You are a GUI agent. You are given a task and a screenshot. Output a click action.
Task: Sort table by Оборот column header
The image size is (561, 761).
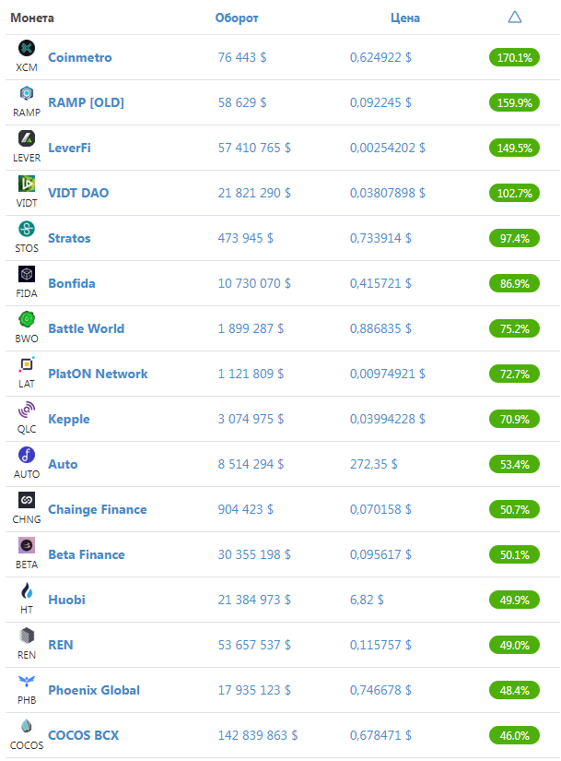tap(237, 18)
